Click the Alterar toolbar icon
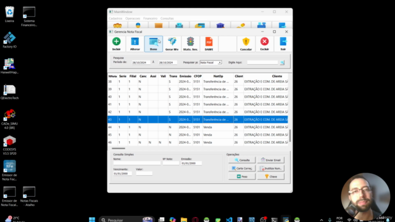Screen dimensions: 395x222 [135, 41]
